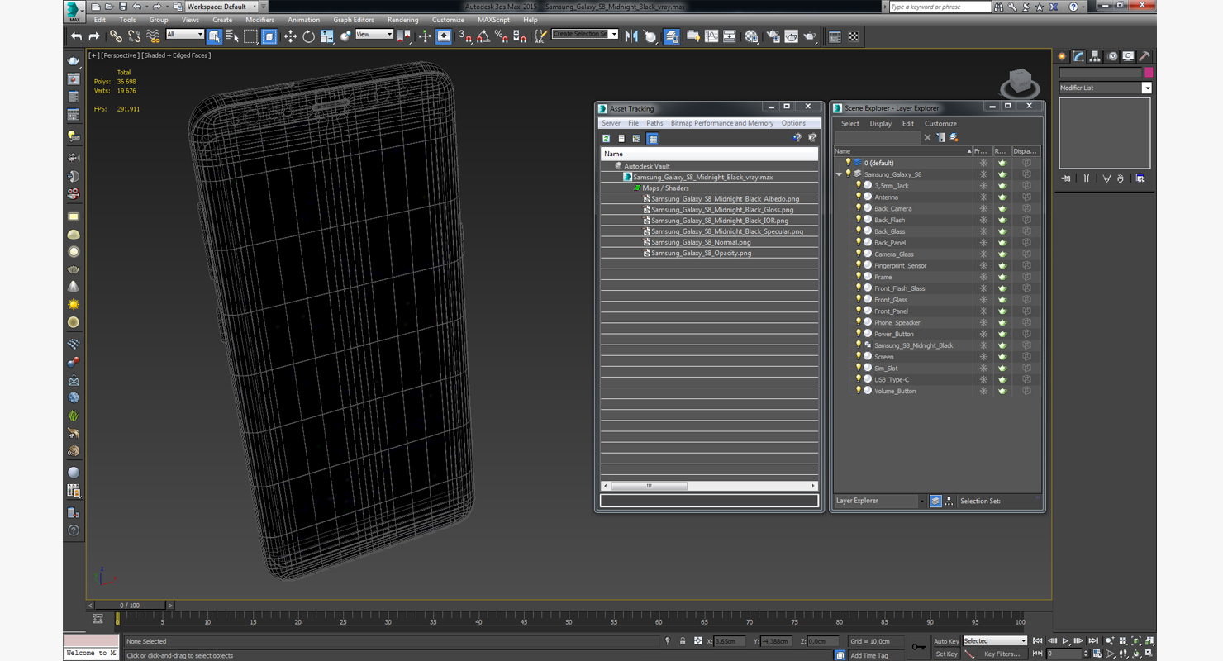Choose the Select and Uniform Scale tool

coord(326,36)
